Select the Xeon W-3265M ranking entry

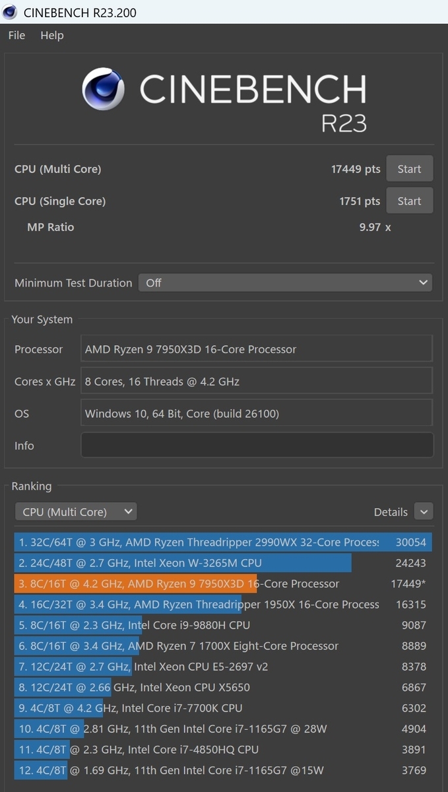point(223,563)
